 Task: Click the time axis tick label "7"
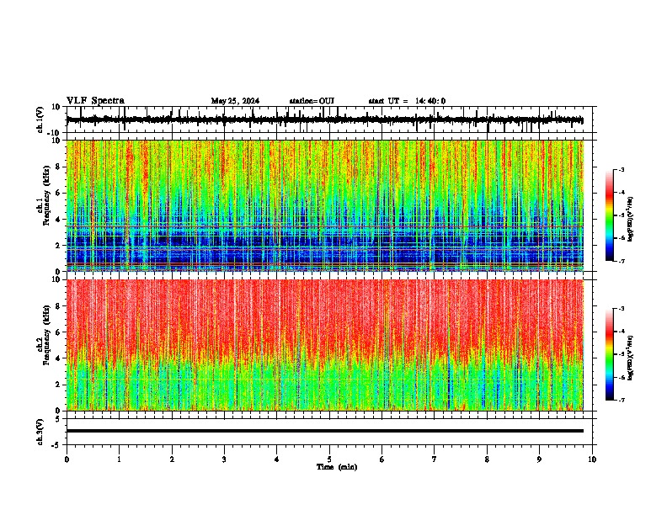click(x=435, y=459)
